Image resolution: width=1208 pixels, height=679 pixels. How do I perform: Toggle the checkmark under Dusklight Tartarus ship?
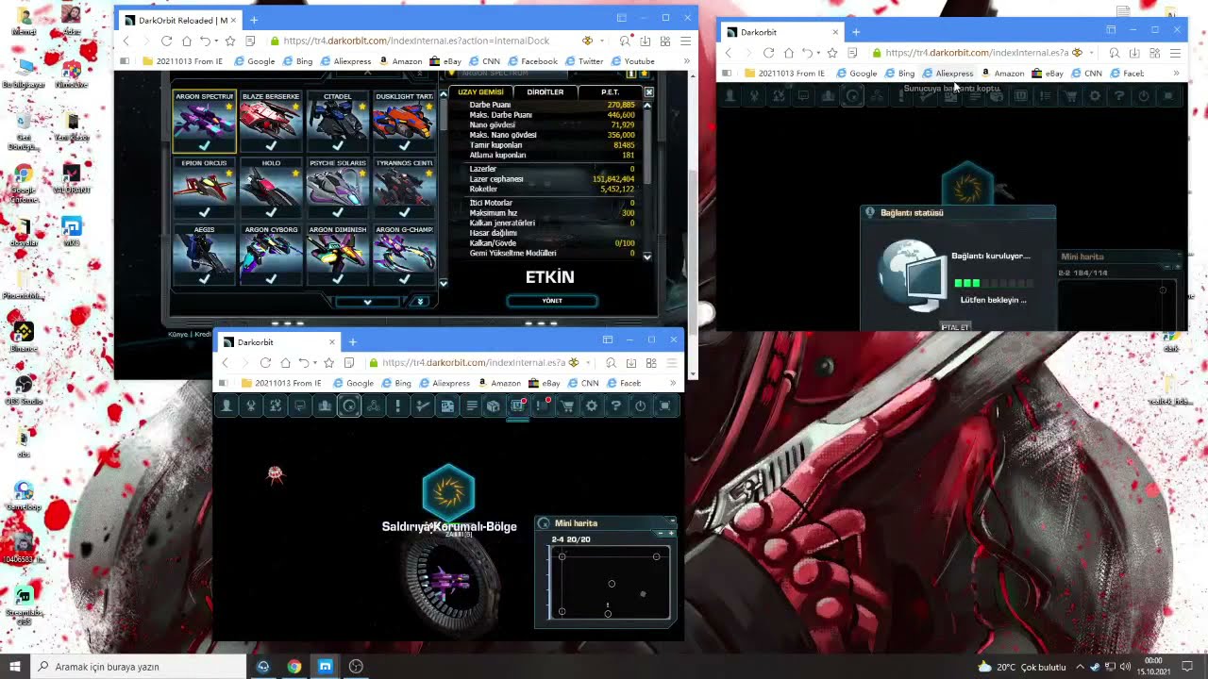[404, 145]
